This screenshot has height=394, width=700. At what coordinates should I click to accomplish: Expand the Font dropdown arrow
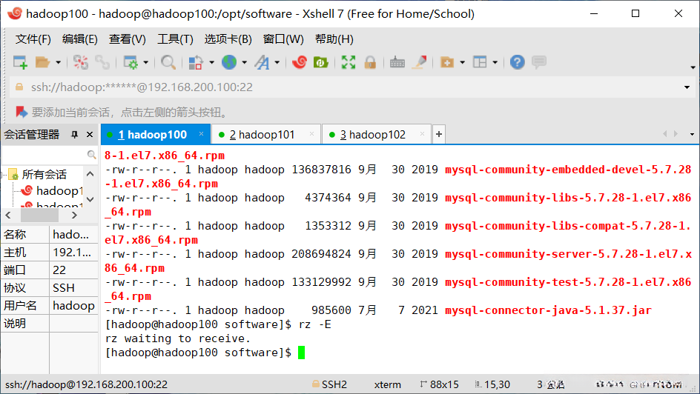277,62
